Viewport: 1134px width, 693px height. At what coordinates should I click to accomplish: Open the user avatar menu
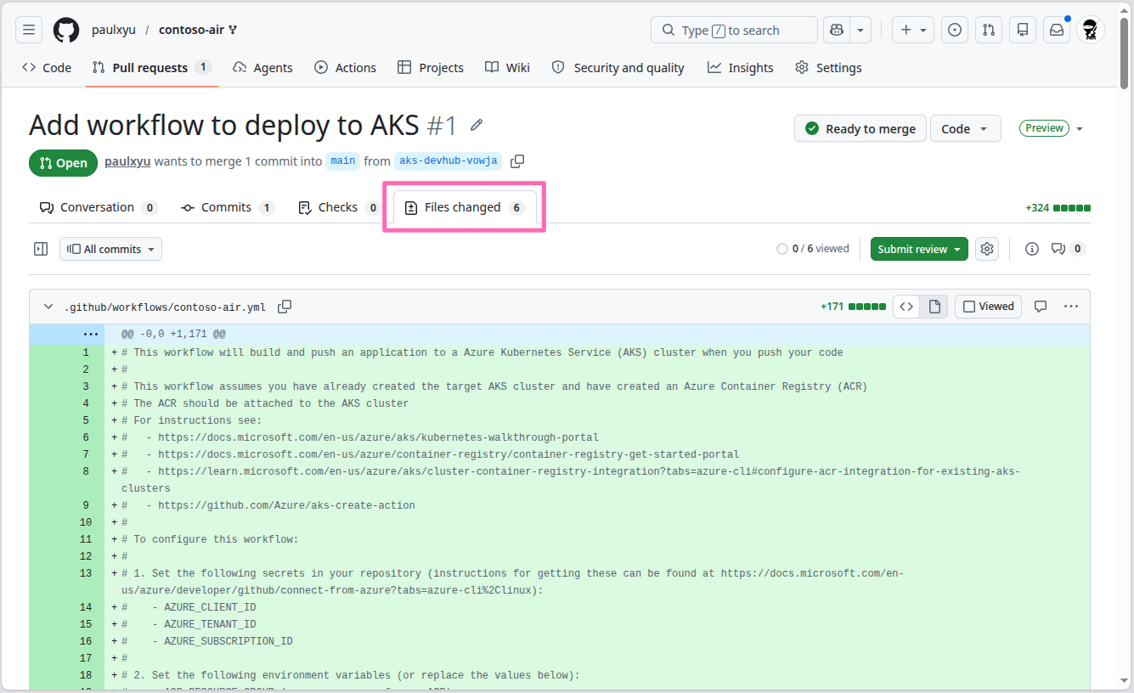(x=1091, y=30)
